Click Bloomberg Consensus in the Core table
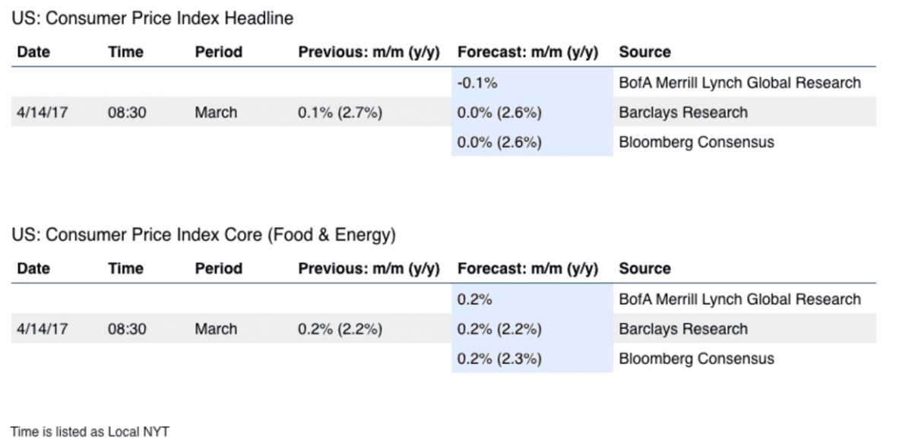Screen dimensions: 912x447 pos(697,359)
